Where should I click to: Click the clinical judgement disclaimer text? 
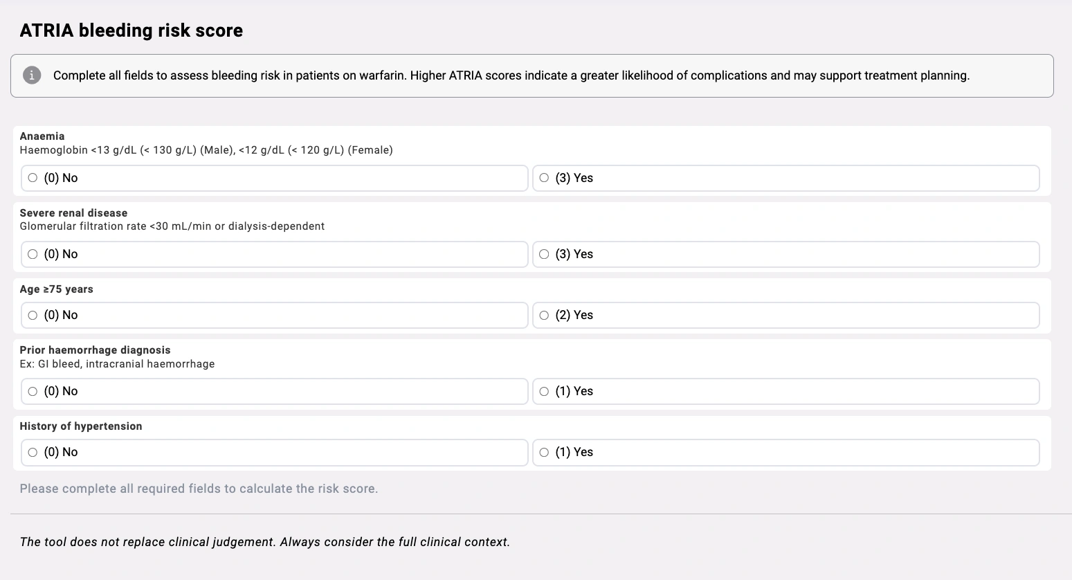(264, 541)
